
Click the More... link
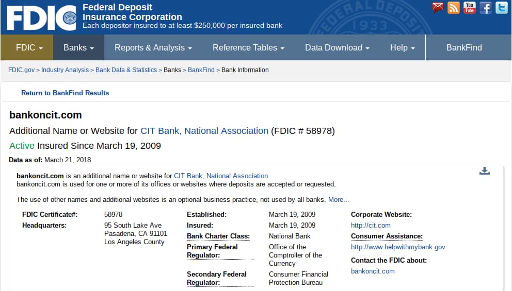point(339,199)
